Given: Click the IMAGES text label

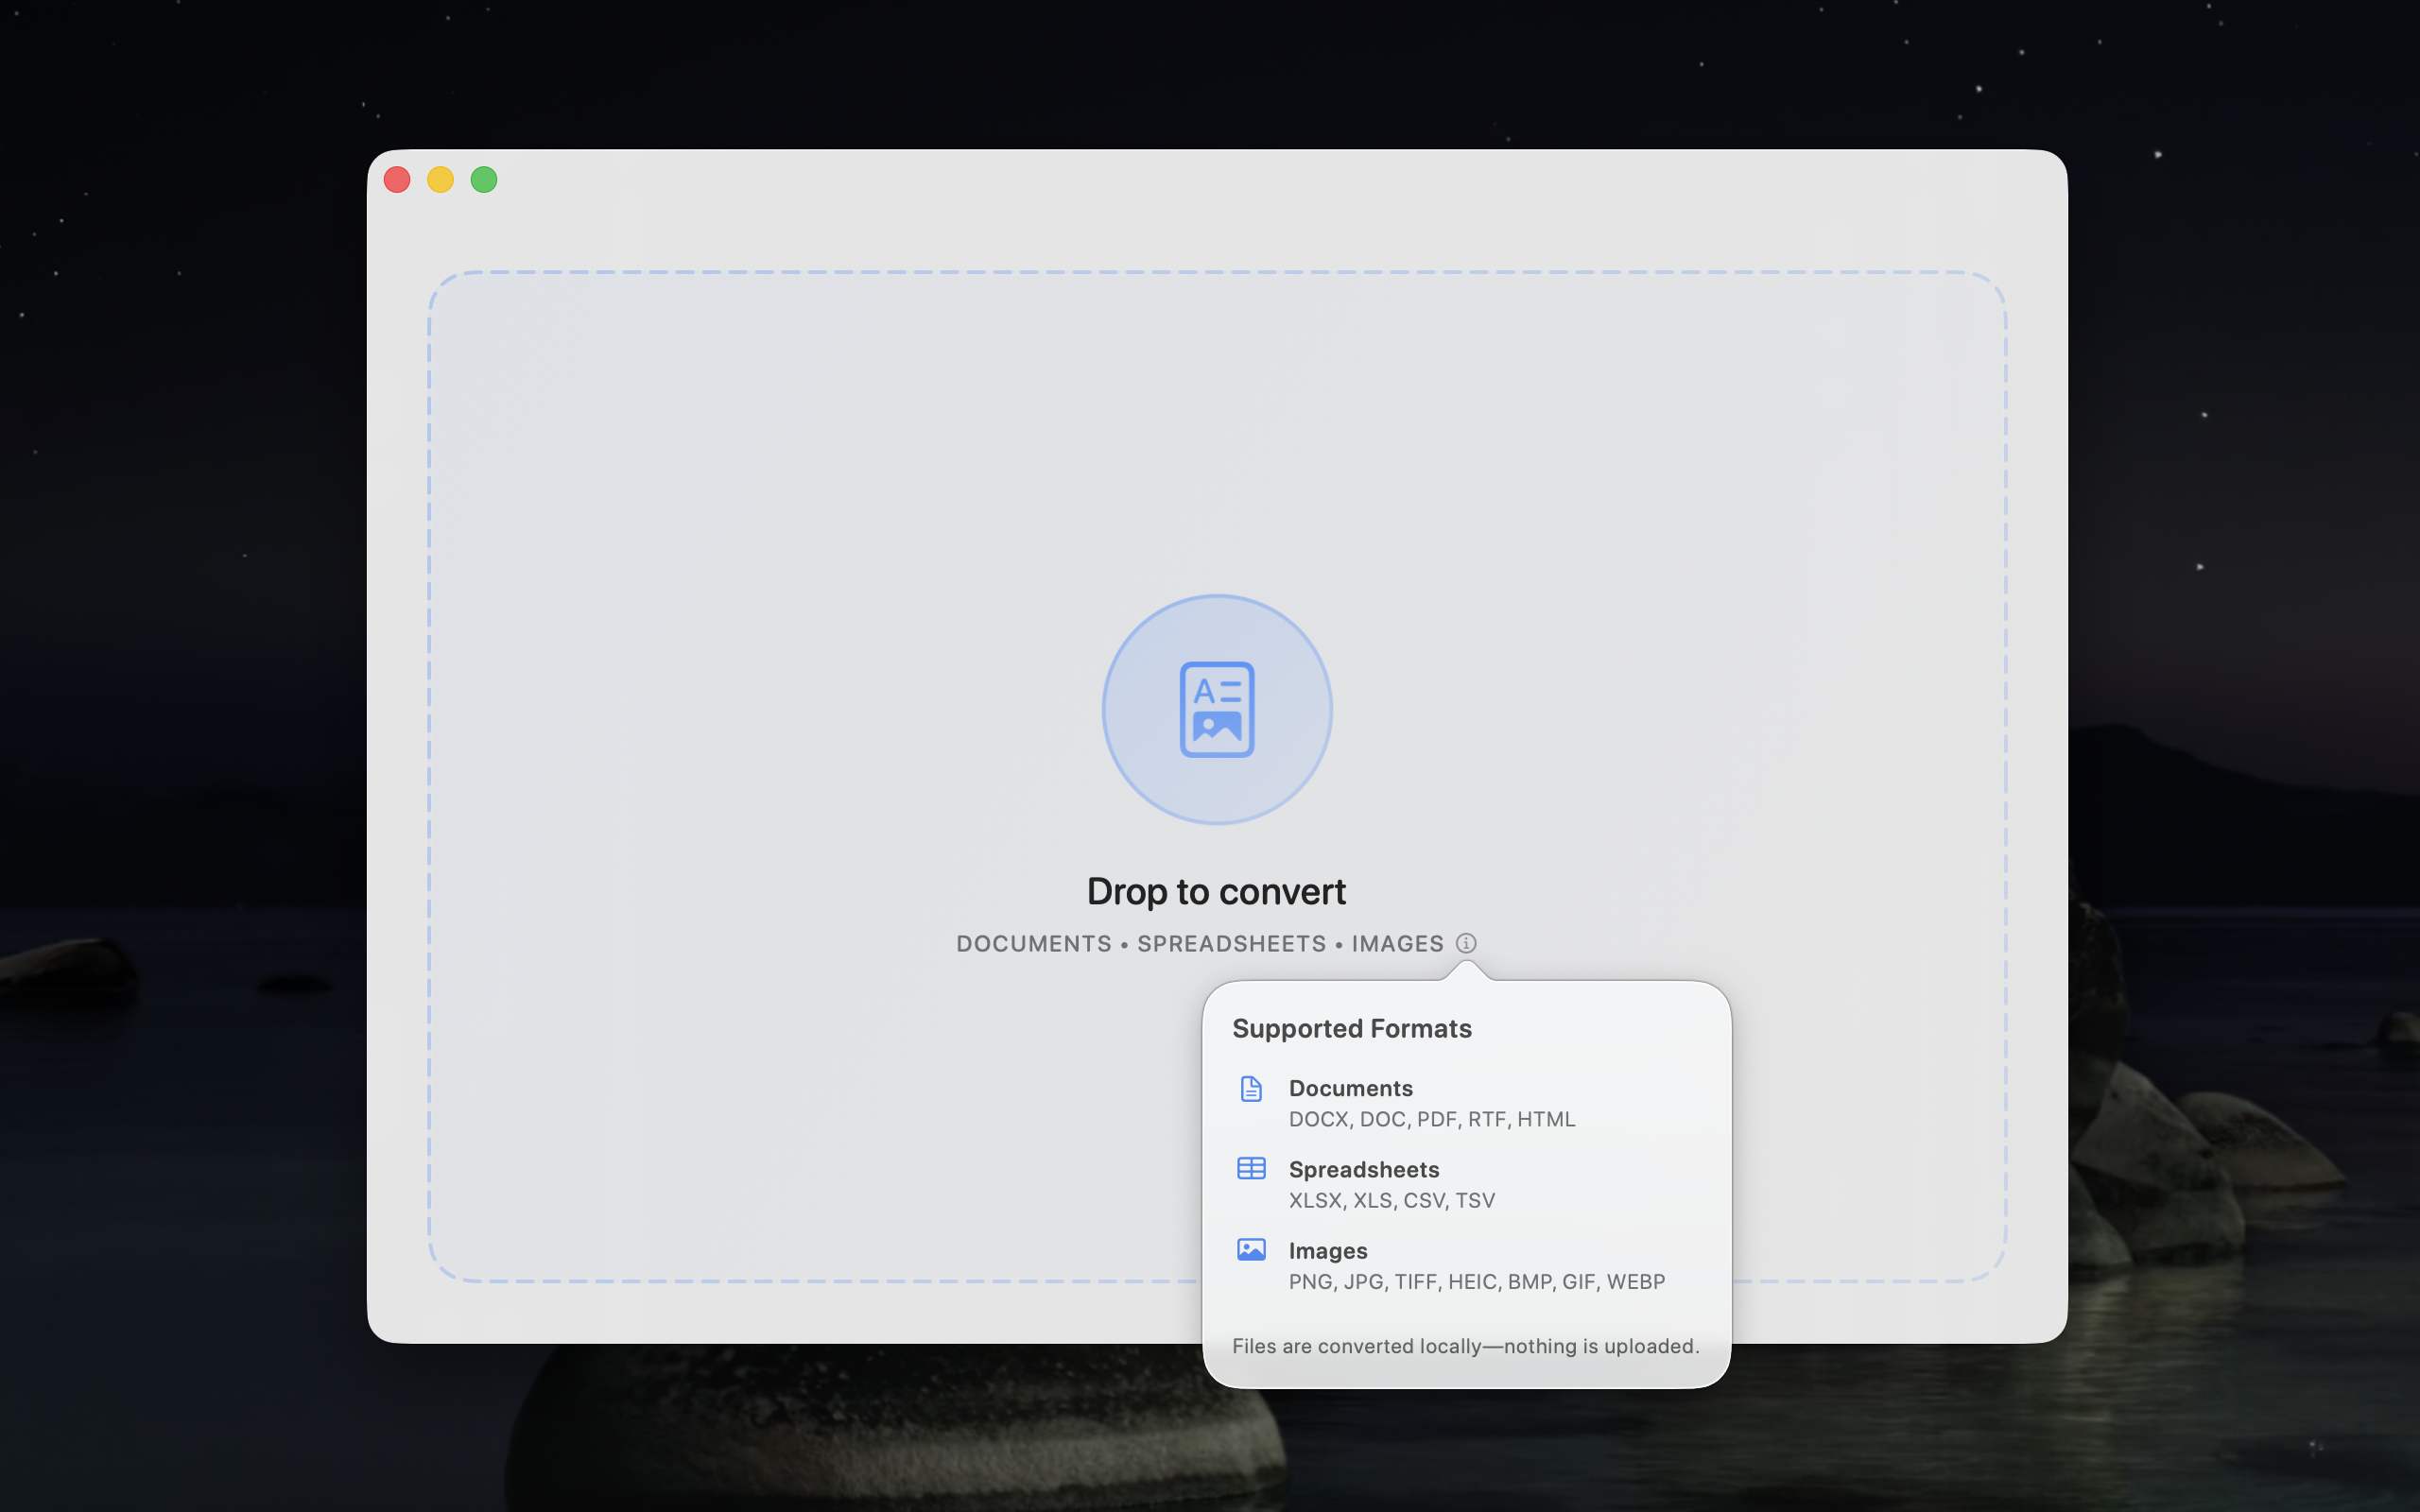Looking at the screenshot, I should (x=1397, y=943).
